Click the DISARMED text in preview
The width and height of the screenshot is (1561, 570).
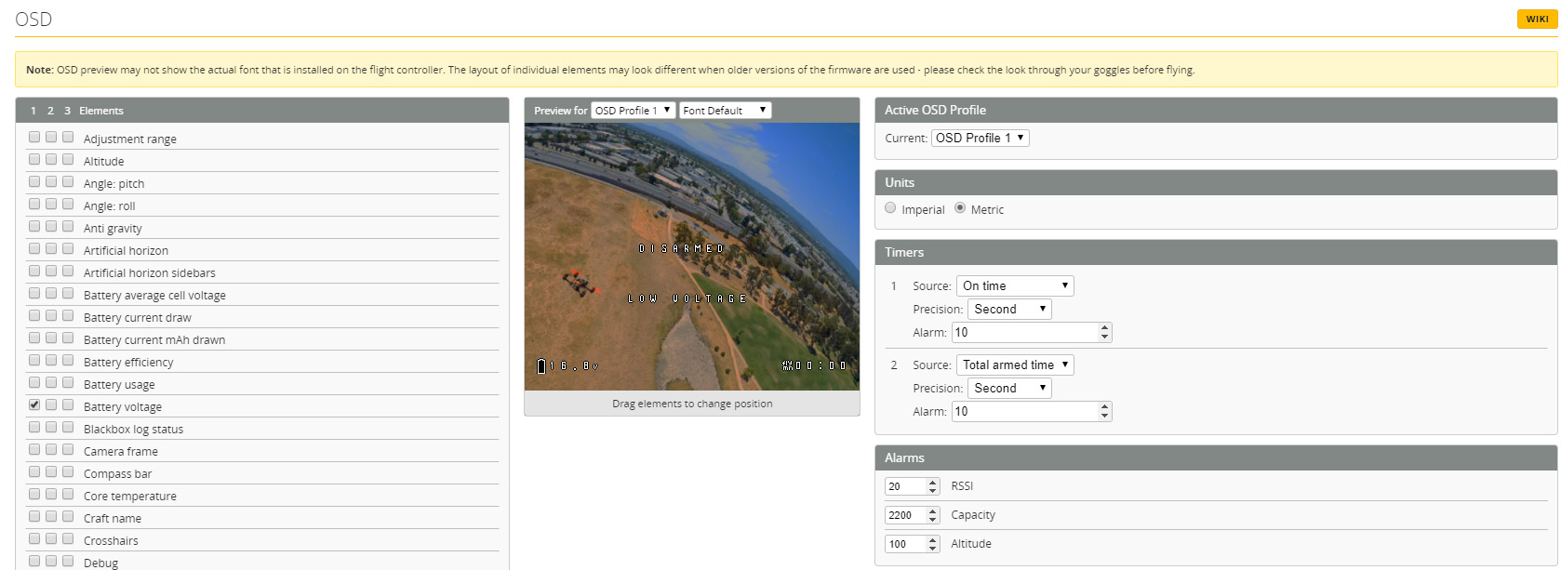point(681,248)
